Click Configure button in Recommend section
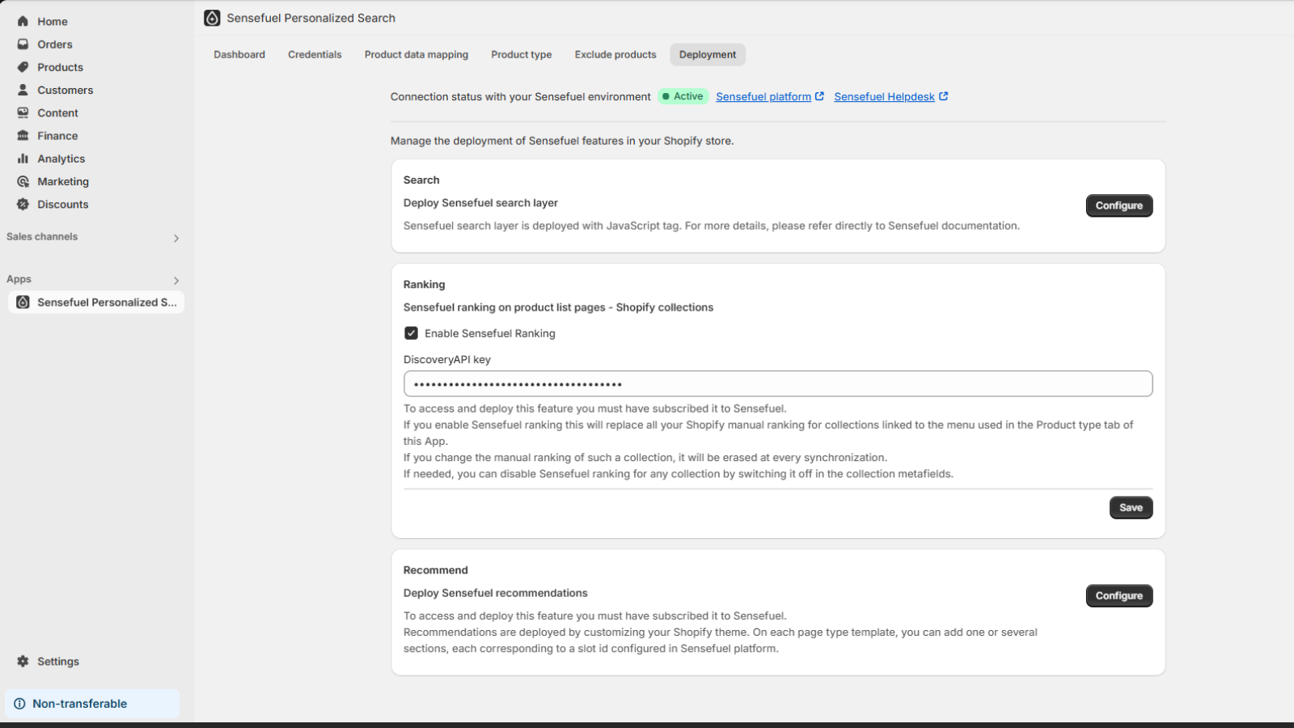 click(1119, 595)
